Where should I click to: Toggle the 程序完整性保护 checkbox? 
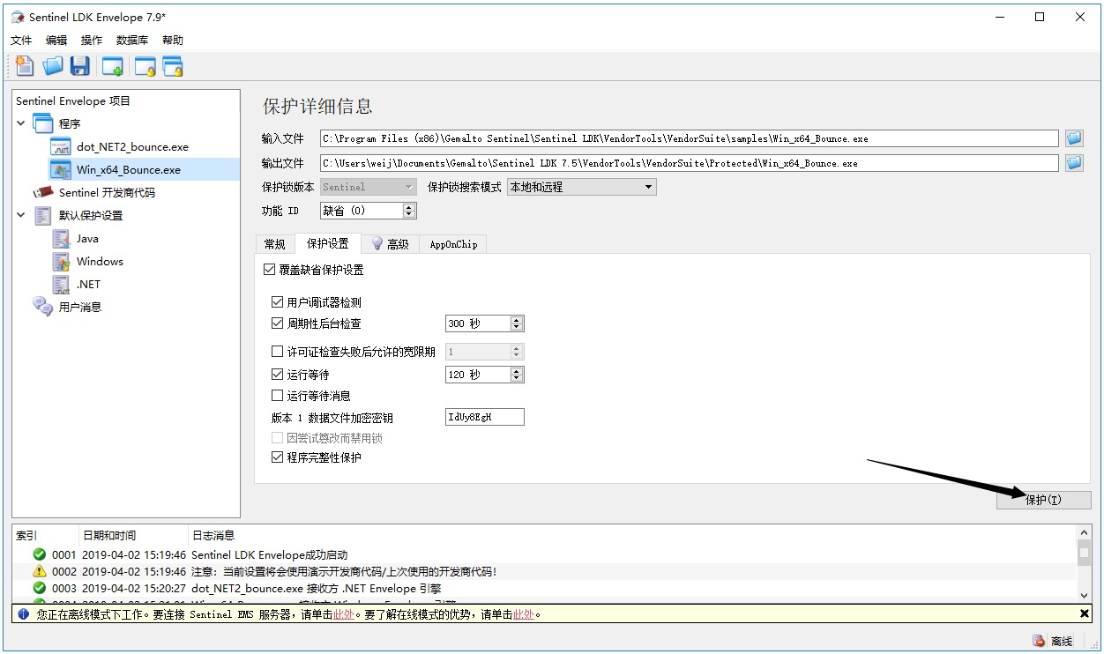point(278,457)
